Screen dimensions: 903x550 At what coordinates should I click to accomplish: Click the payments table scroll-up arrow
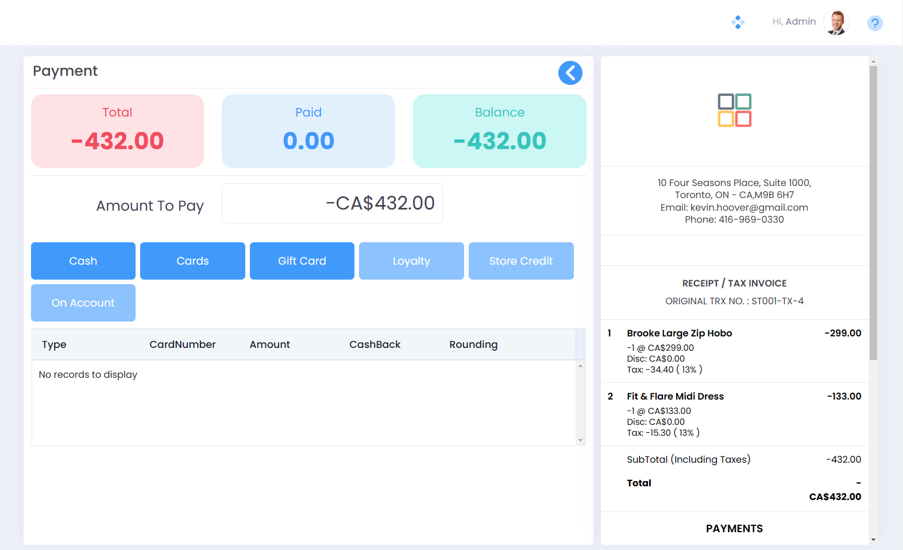pos(580,366)
